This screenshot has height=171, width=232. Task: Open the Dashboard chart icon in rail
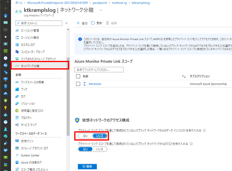(x=5, y=22)
